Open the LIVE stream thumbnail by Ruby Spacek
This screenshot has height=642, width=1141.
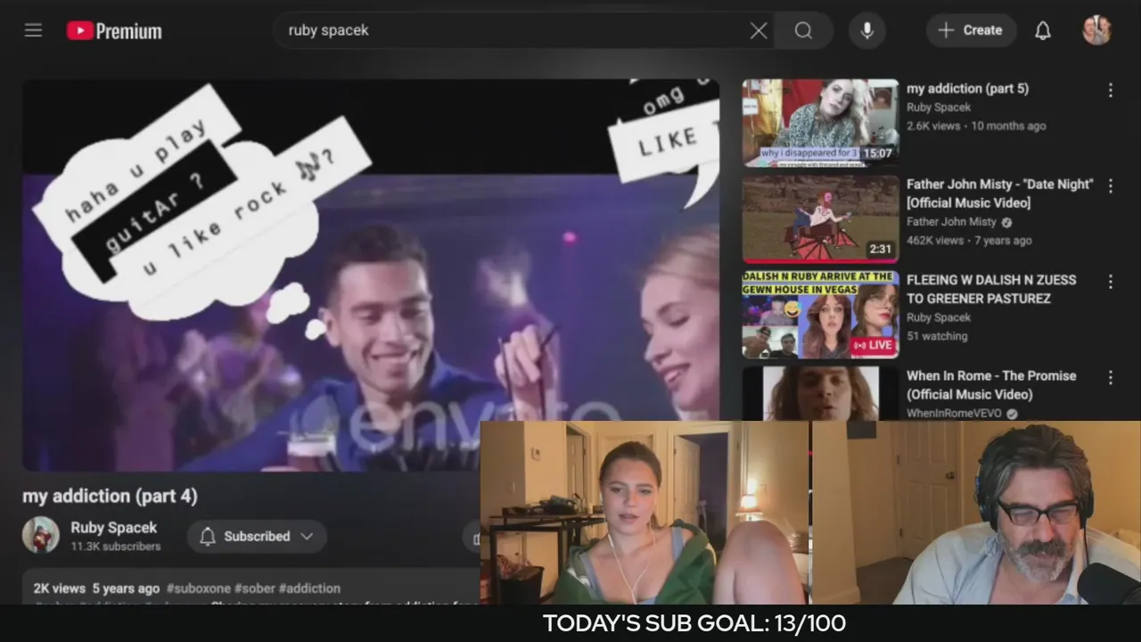(x=820, y=315)
